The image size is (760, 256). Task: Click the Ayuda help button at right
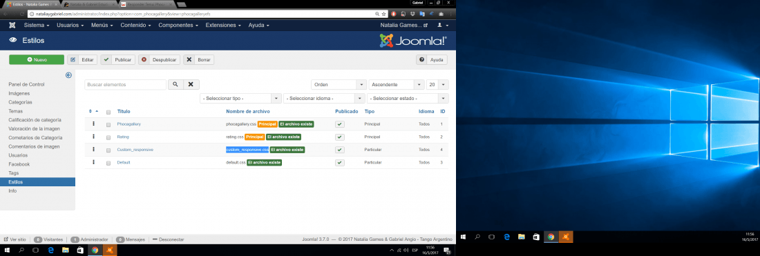tap(432, 59)
